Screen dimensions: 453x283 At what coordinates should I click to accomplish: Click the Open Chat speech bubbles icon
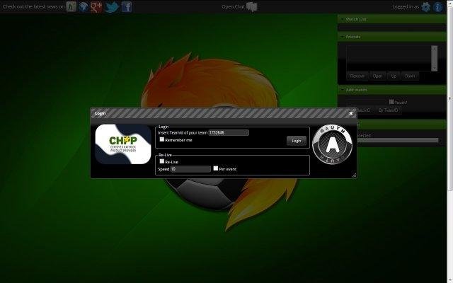click(252, 6)
